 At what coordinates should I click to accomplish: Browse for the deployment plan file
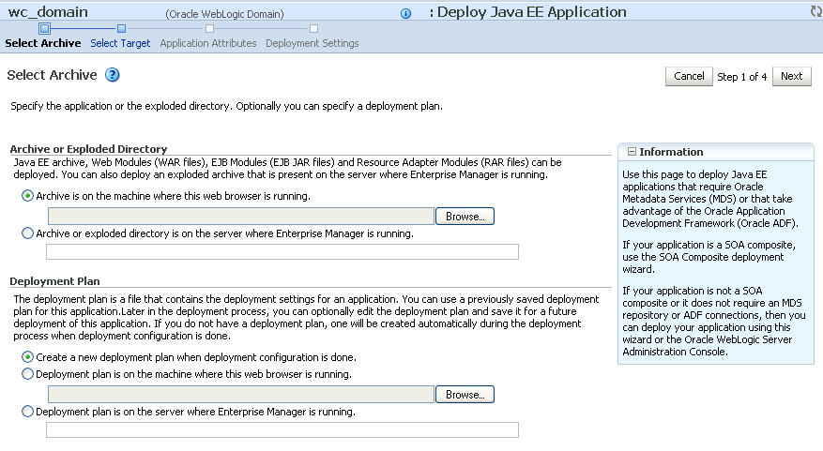465,395
